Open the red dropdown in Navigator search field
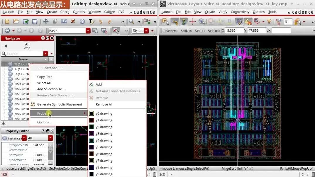The height and width of the screenshot is (177, 315). [45, 54]
